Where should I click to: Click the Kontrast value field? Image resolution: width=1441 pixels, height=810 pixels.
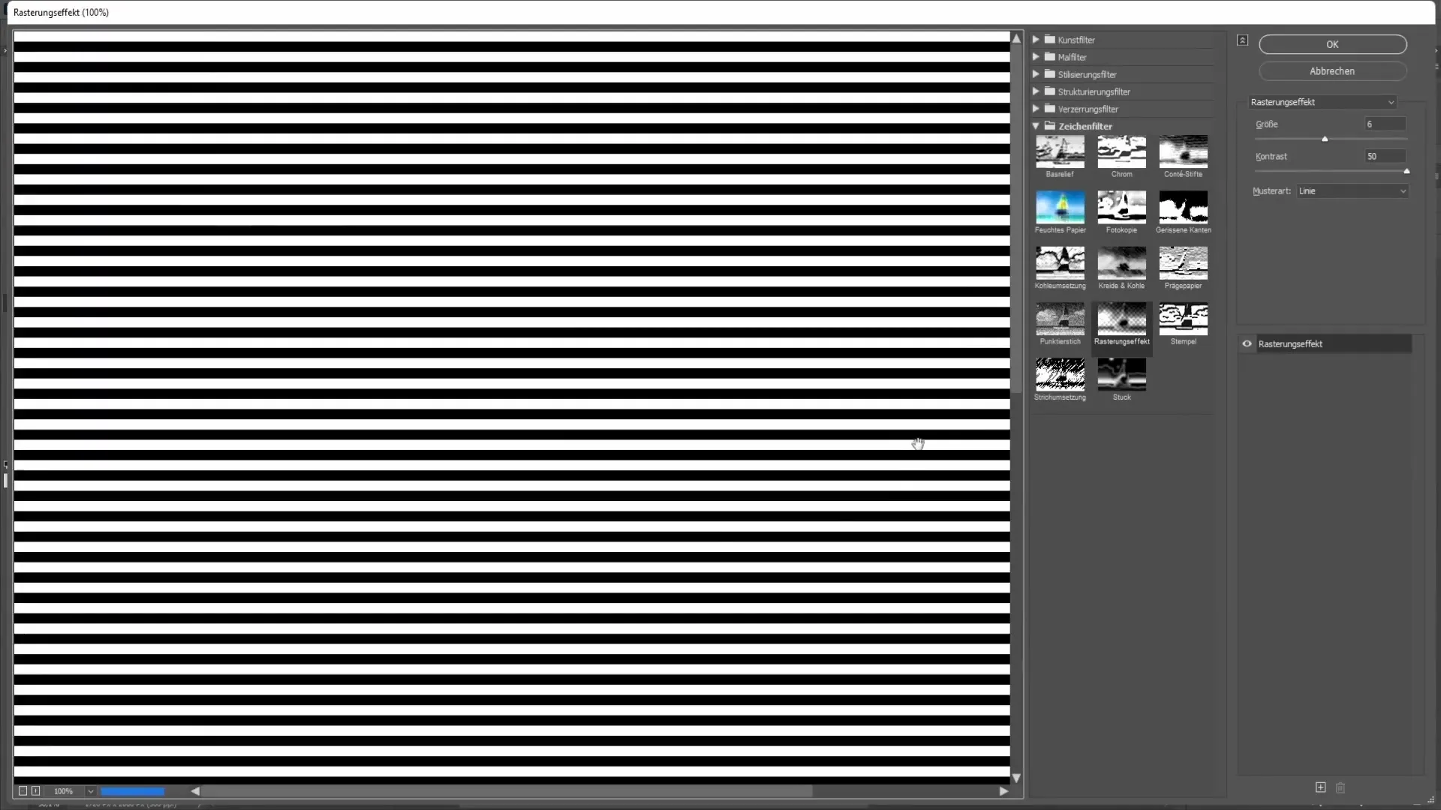(x=1385, y=157)
